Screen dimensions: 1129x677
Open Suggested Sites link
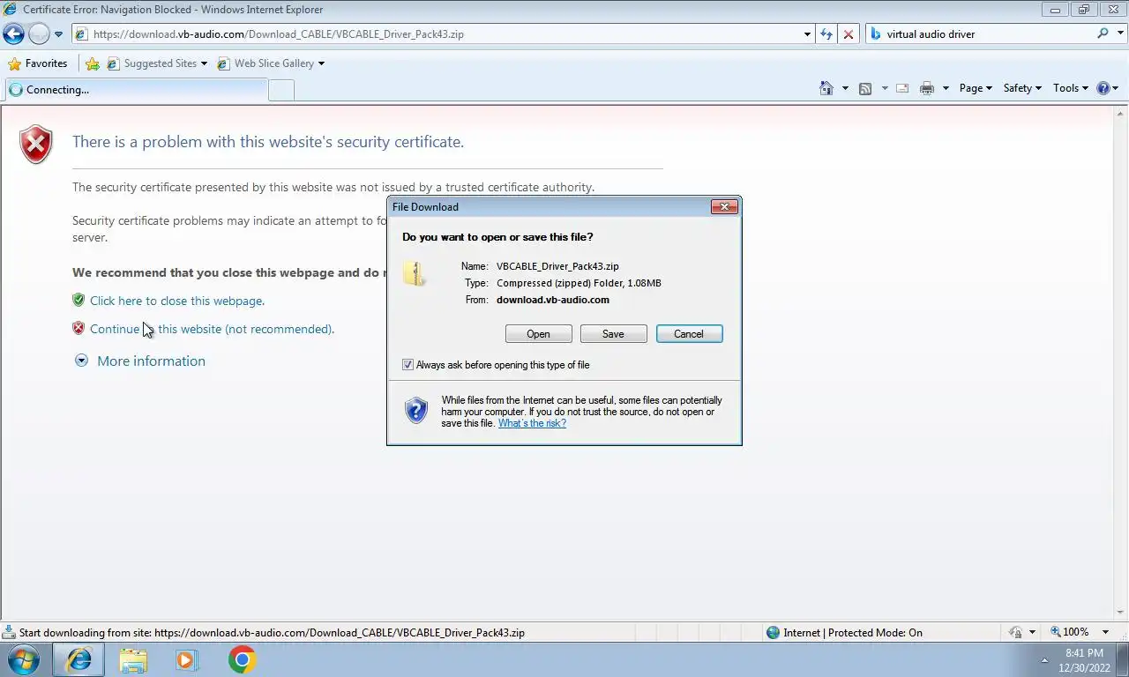[x=157, y=63]
